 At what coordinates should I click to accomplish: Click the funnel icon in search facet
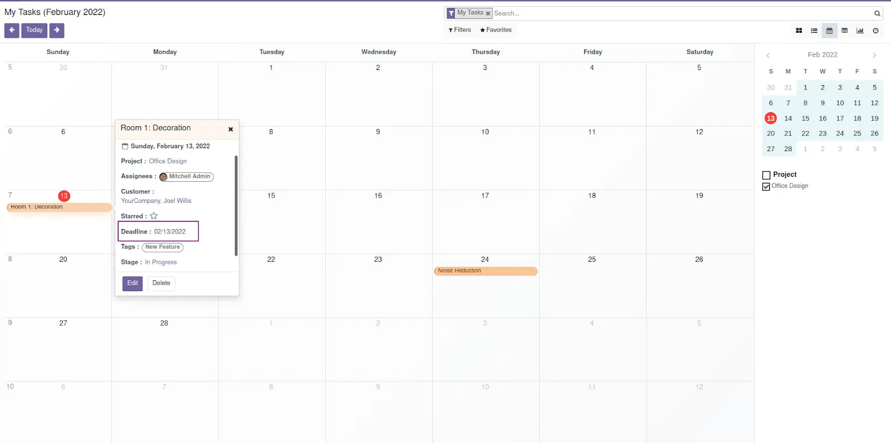point(451,13)
